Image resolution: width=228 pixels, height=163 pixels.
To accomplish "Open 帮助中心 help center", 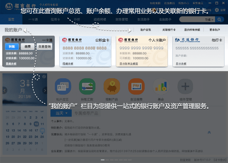I will point(184,3).
